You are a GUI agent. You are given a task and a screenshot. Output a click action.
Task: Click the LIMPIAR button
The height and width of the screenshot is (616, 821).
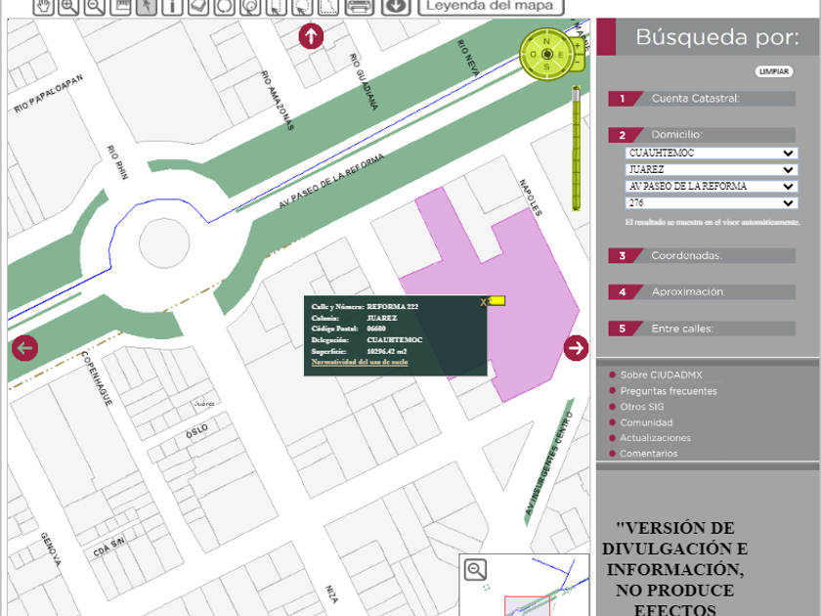pos(774,71)
